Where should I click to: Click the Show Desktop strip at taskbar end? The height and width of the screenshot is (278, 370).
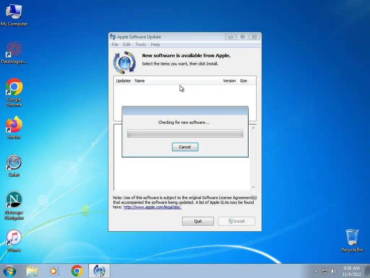coord(367,271)
